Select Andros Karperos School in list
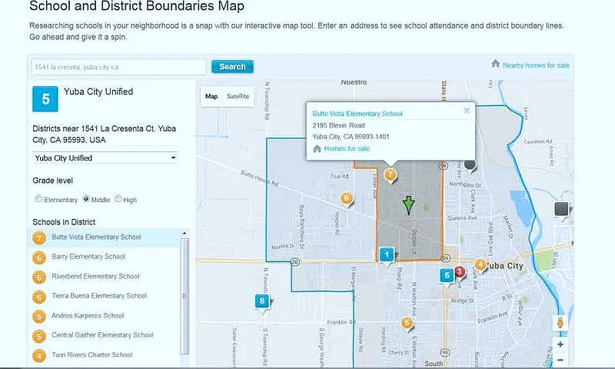615x369 pixels. [88, 315]
